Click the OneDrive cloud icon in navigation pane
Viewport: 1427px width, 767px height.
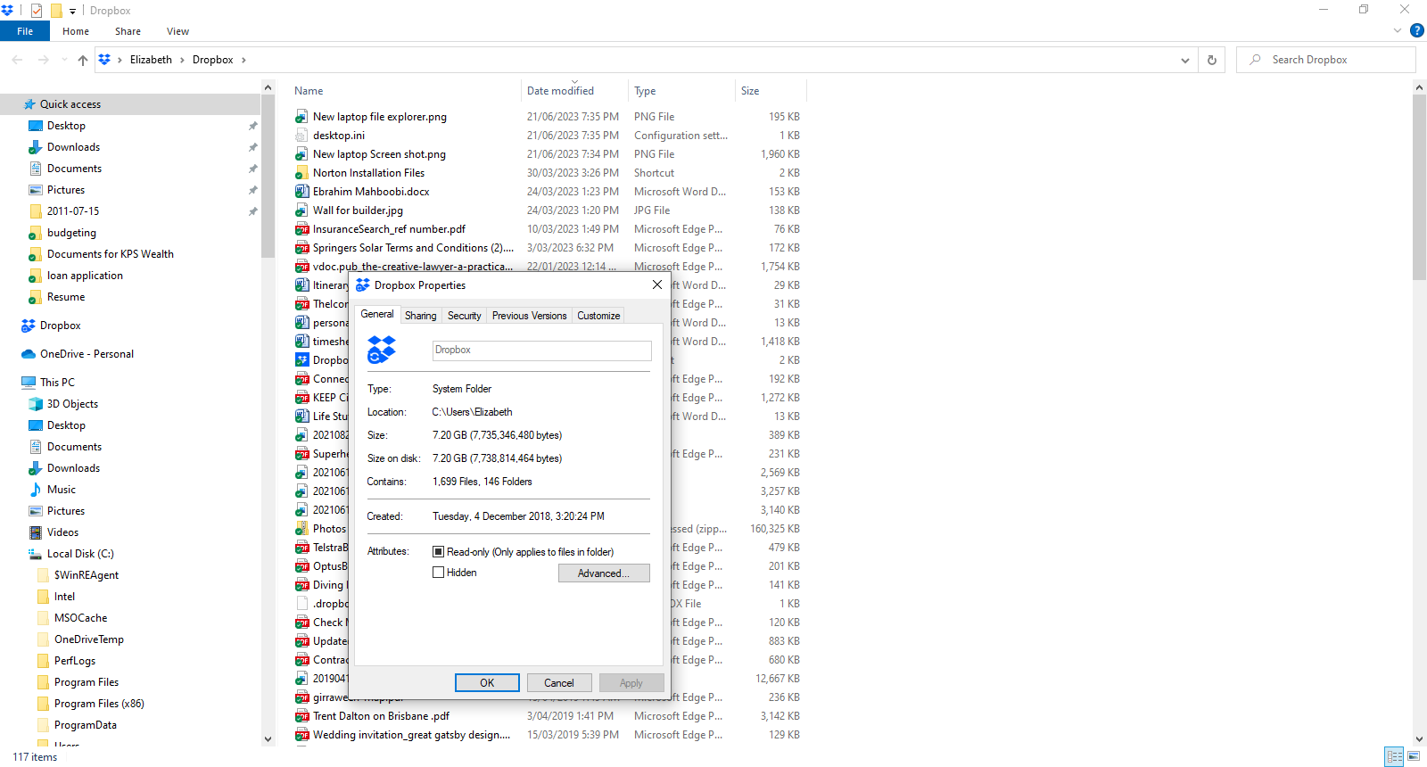tap(29, 354)
